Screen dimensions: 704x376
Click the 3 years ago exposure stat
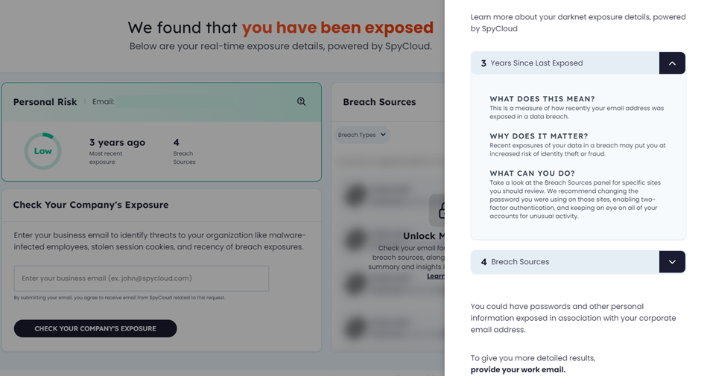coord(117,152)
